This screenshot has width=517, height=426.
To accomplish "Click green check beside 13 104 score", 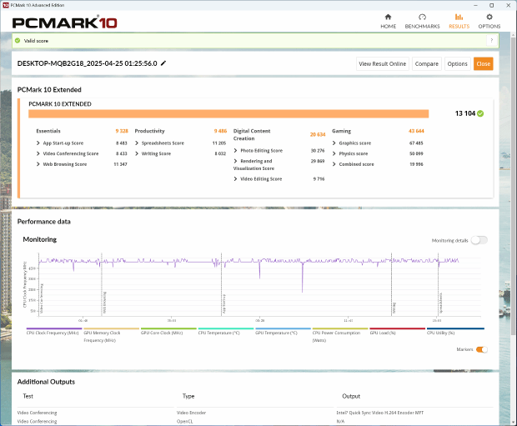I will [480, 113].
